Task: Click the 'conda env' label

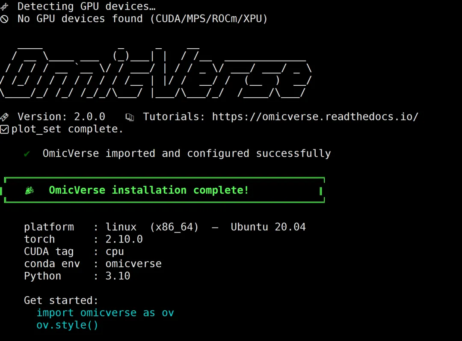Action: (x=52, y=264)
